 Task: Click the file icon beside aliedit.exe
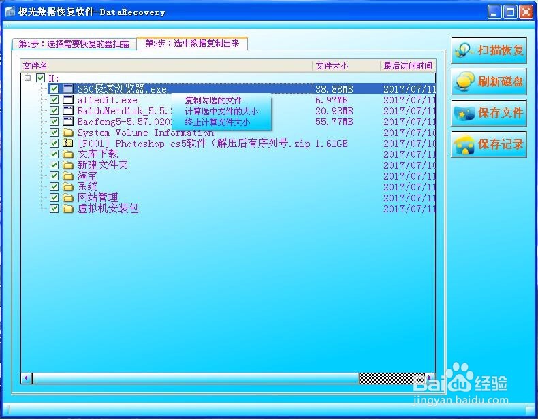click(x=68, y=100)
